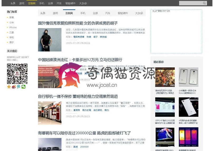Open the RPG game battle thumbnail
The height and width of the screenshot is (151, 214).
[165, 77]
